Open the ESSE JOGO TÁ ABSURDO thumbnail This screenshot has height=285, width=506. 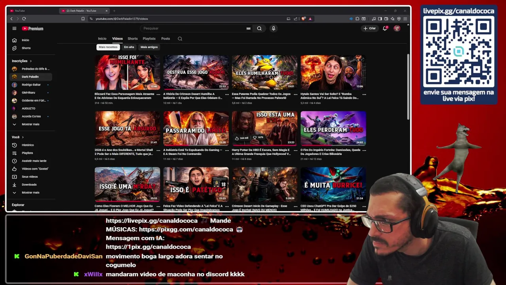(127, 128)
